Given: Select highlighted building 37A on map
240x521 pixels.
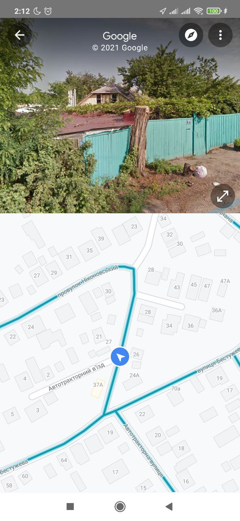Looking at the screenshot, I should click(x=98, y=388).
